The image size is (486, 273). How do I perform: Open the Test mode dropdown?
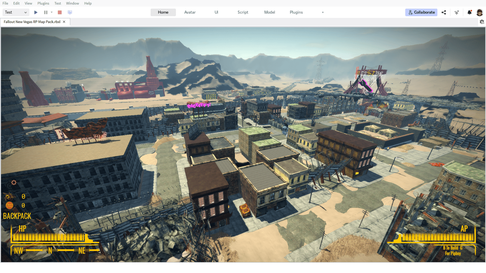click(x=16, y=12)
